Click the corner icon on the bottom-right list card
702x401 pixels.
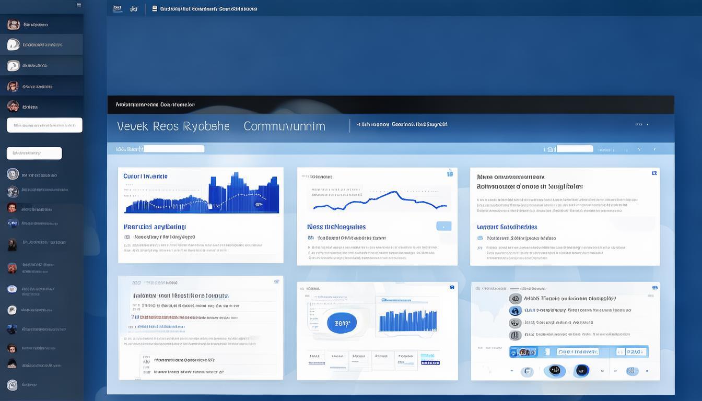(x=654, y=288)
